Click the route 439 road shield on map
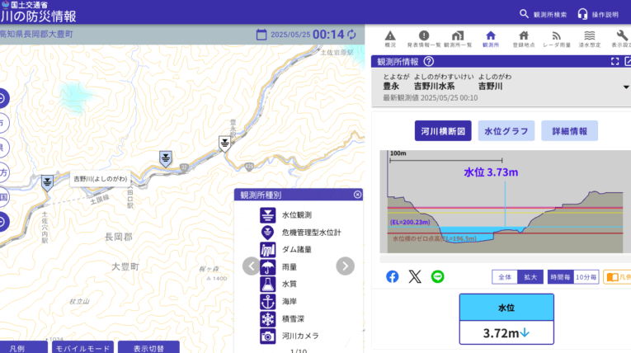This screenshot has height=353, width=631. click(249, 166)
